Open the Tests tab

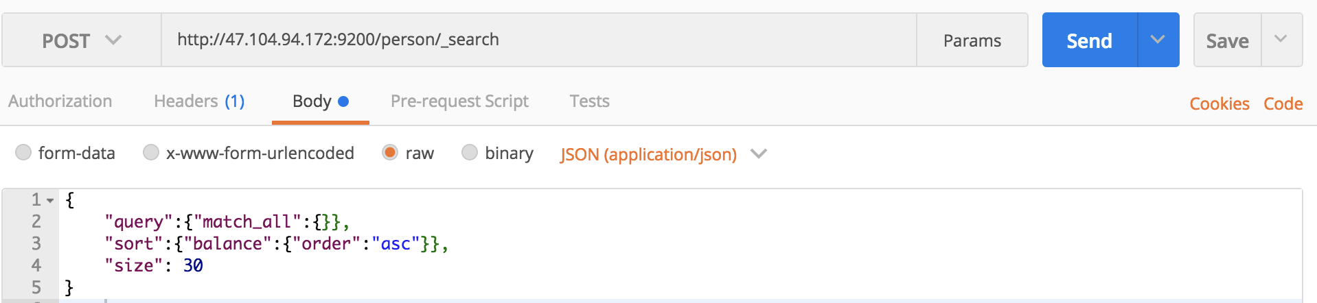[x=590, y=101]
